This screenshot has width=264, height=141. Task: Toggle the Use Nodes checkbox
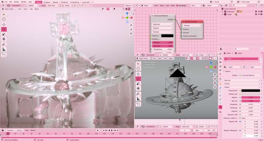177,6
